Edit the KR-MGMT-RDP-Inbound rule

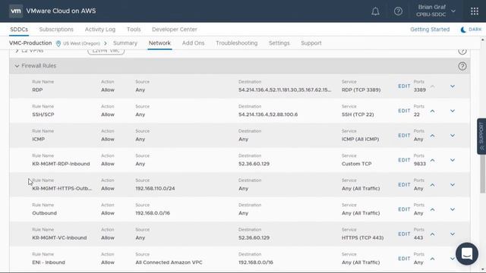(404, 160)
